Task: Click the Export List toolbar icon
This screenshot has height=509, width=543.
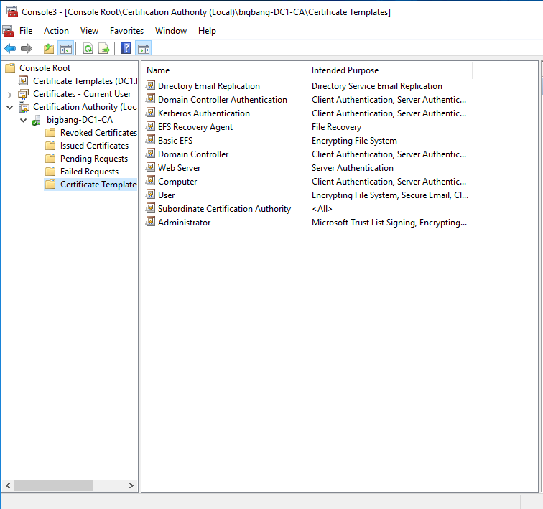Action: [104, 48]
